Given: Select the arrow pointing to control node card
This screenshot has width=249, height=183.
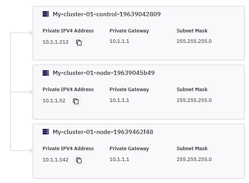Looking at the screenshot, I should [x=31, y=33].
